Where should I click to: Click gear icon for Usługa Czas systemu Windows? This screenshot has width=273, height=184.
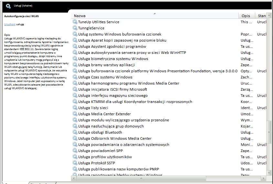coord(75,77)
